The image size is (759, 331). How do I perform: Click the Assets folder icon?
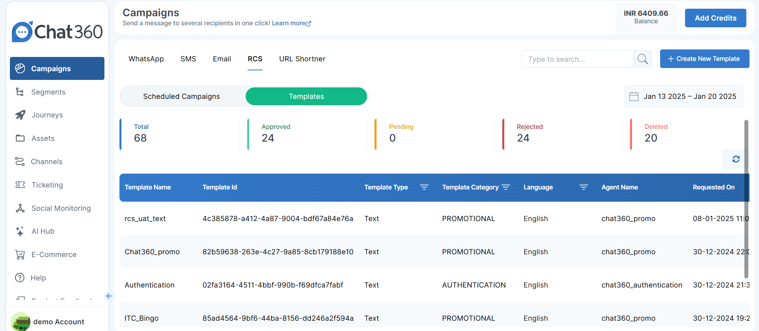tap(20, 138)
